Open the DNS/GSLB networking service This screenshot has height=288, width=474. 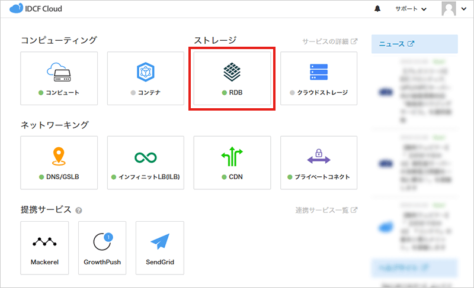pos(59,163)
